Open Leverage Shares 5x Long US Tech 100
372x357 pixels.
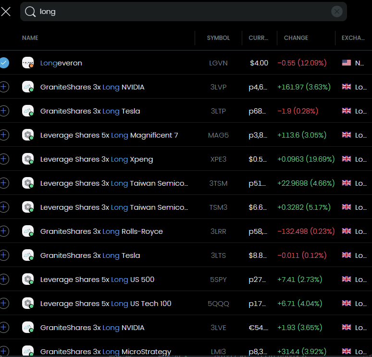click(x=106, y=304)
